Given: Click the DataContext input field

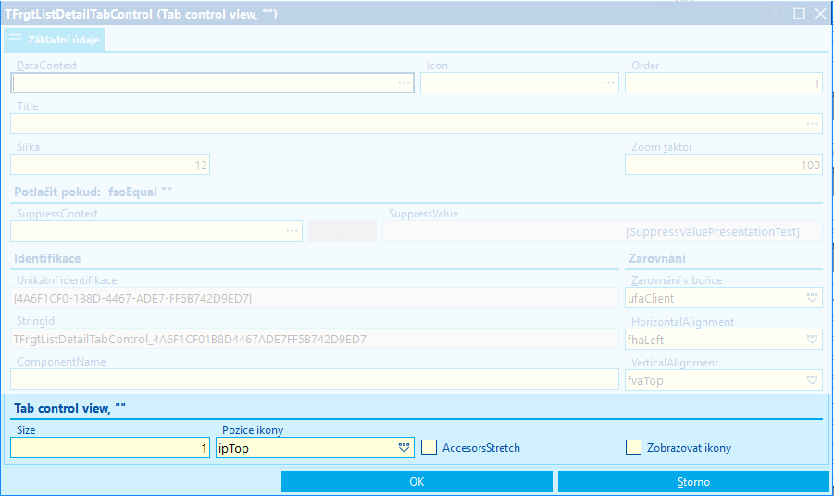Looking at the screenshot, I should [212, 83].
